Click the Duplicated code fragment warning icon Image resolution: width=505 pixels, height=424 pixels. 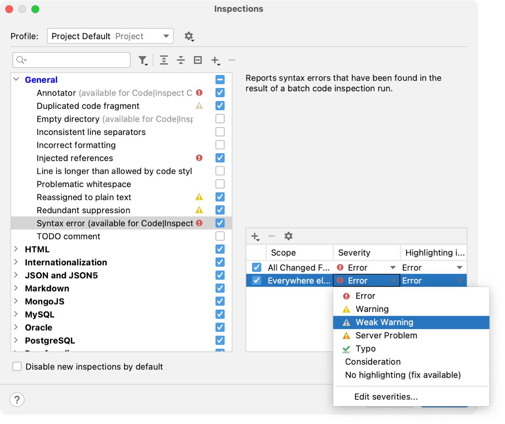click(199, 106)
